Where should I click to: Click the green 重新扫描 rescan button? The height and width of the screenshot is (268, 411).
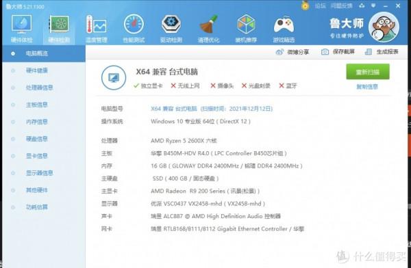tap(368, 72)
